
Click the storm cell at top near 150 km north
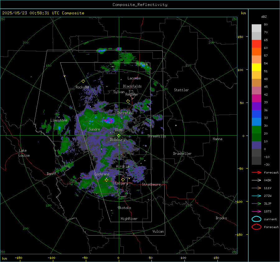(119, 49)
